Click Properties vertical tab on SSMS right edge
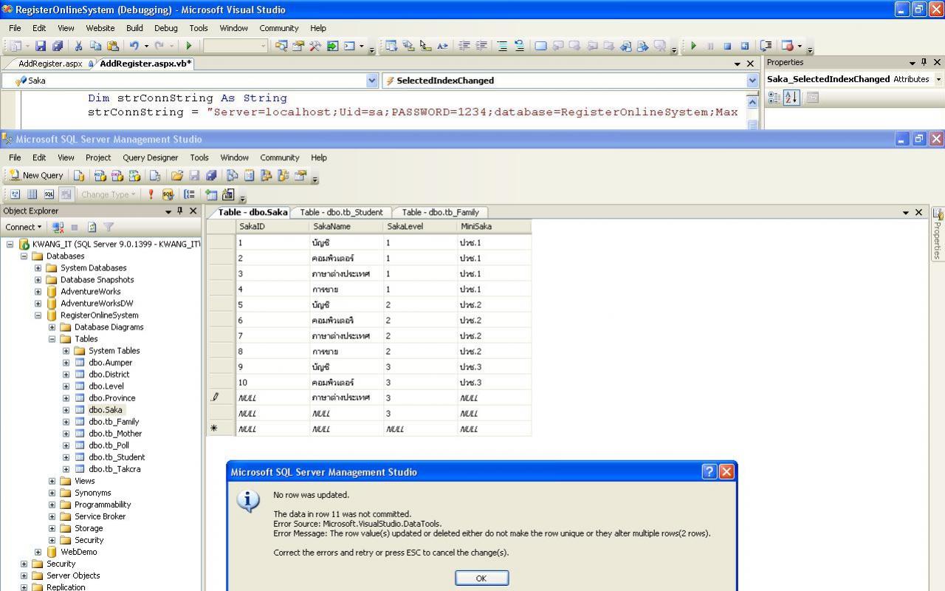This screenshot has width=945, height=591. tap(938, 233)
